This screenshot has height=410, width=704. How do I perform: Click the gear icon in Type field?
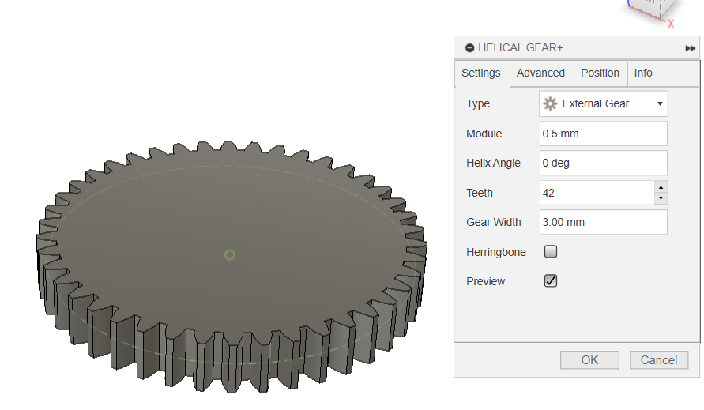550,103
